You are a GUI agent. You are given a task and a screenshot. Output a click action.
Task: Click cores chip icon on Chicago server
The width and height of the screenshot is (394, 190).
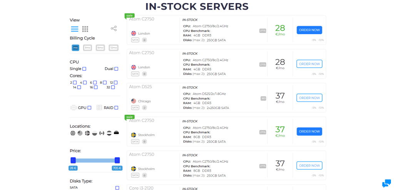[145, 107]
